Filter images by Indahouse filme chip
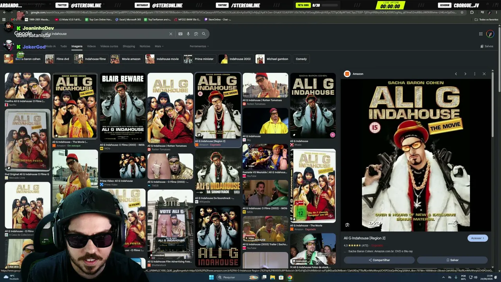This screenshot has height=282, width=501. click(x=90, y=59)
